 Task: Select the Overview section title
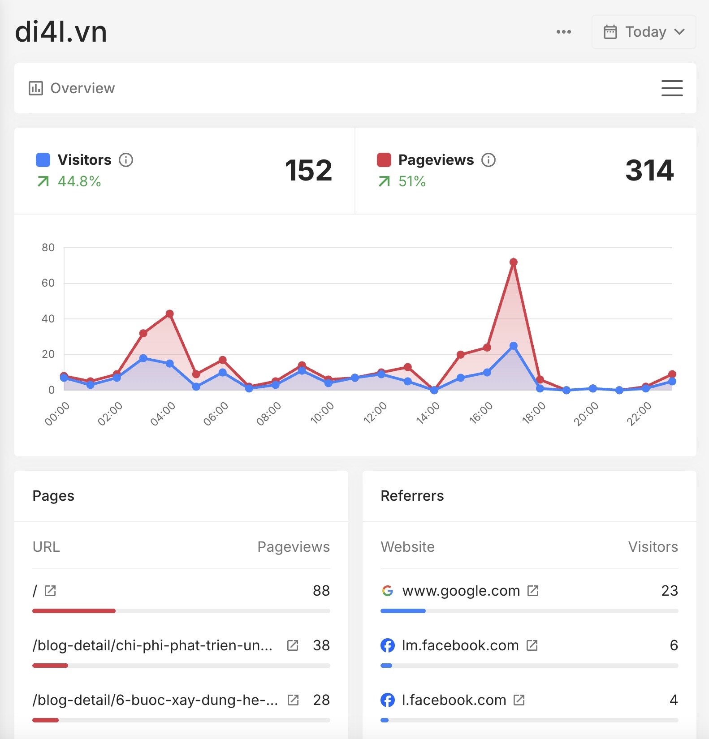click(82, 88)
